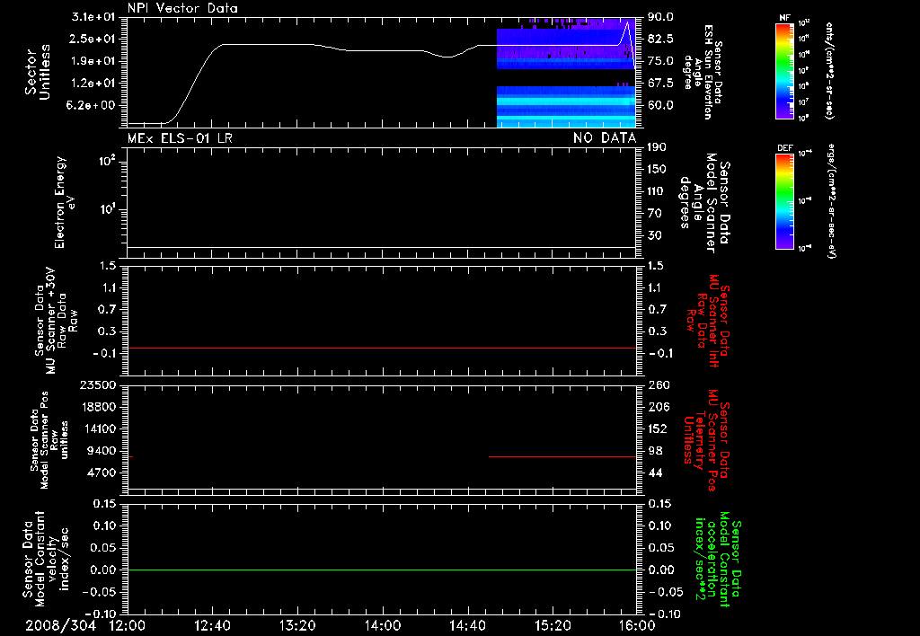Click the 44 telemetry axis tick

pos(655,473)
